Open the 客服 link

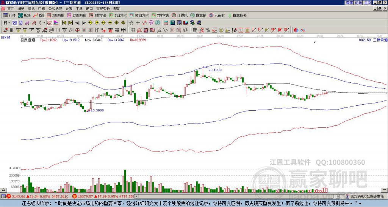click(349, 3)
